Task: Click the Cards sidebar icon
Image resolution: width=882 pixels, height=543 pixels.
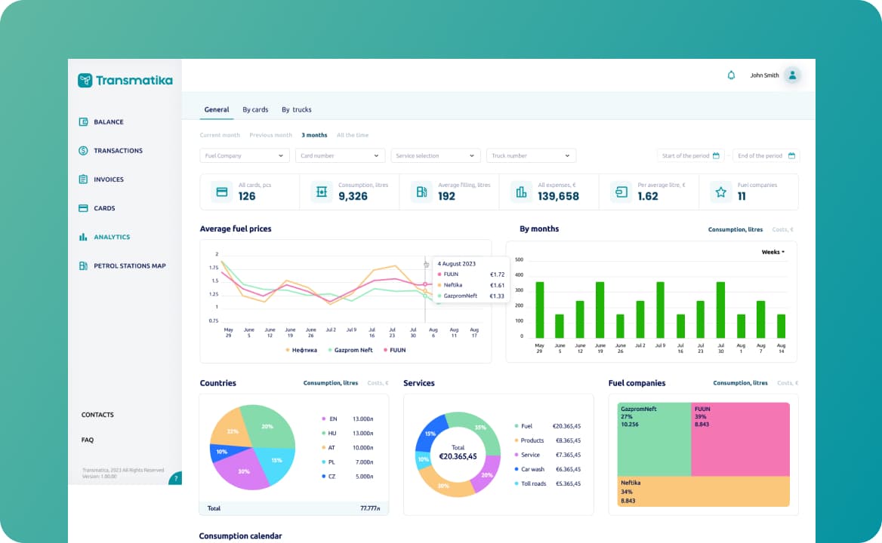Action: 83,208
